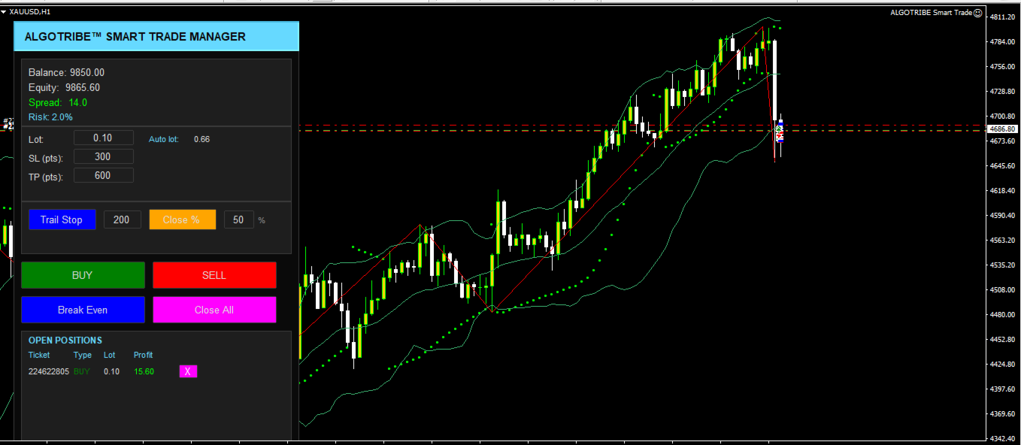Image resolution: width=1021 pixels, height=445 pixels.
Task: Click the 4811.20 price axis label
Action: click(1003, 17)
